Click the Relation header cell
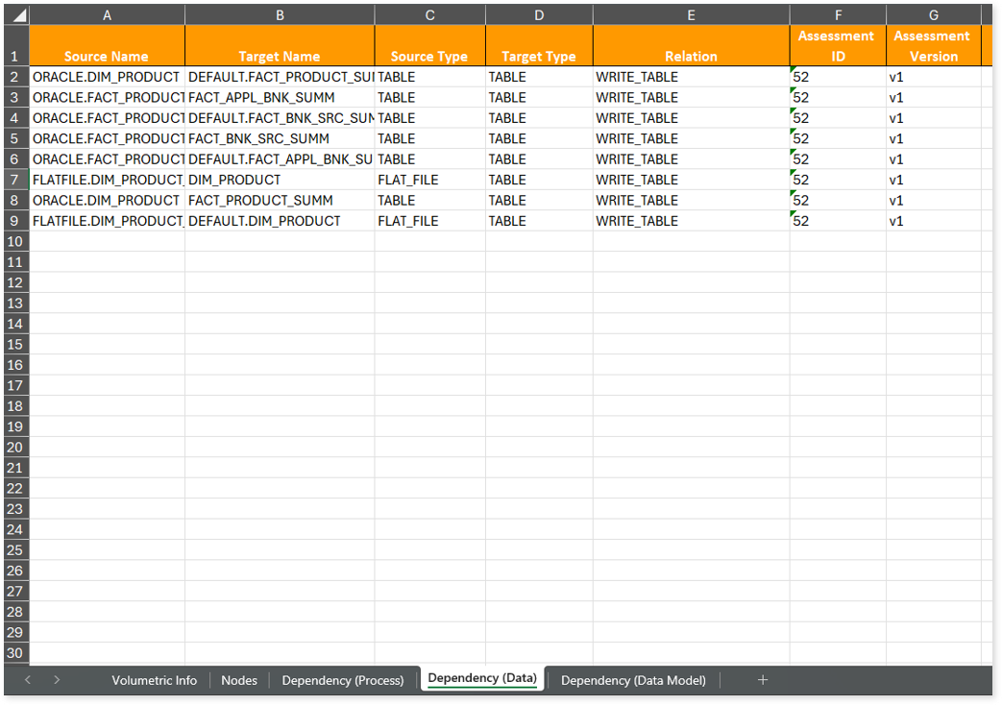 [691, 56]
